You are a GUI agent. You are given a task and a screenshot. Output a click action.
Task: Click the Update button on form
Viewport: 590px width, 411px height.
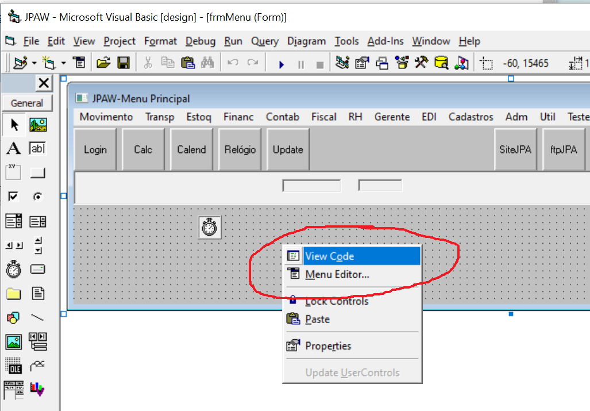click(x=288, y=149)
